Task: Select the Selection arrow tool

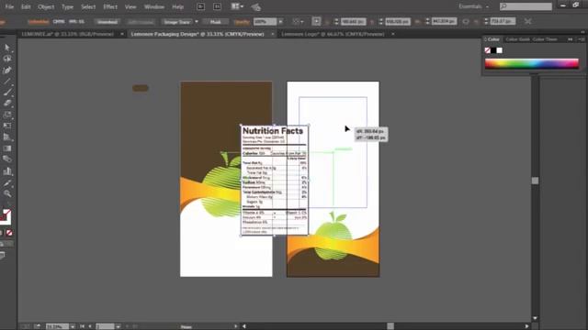Action: pos(7,48)
